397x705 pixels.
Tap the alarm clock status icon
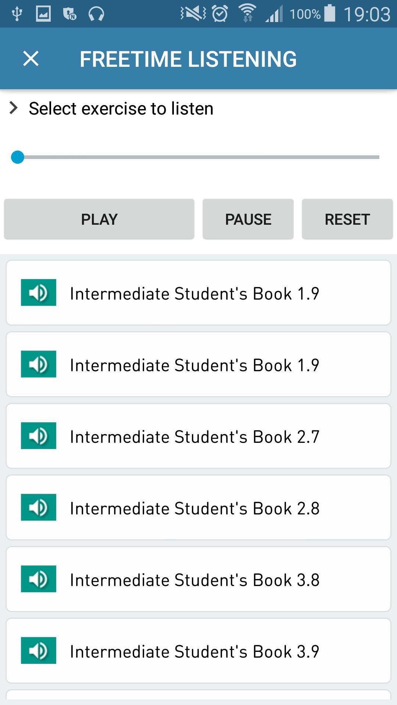click(220, 14)
